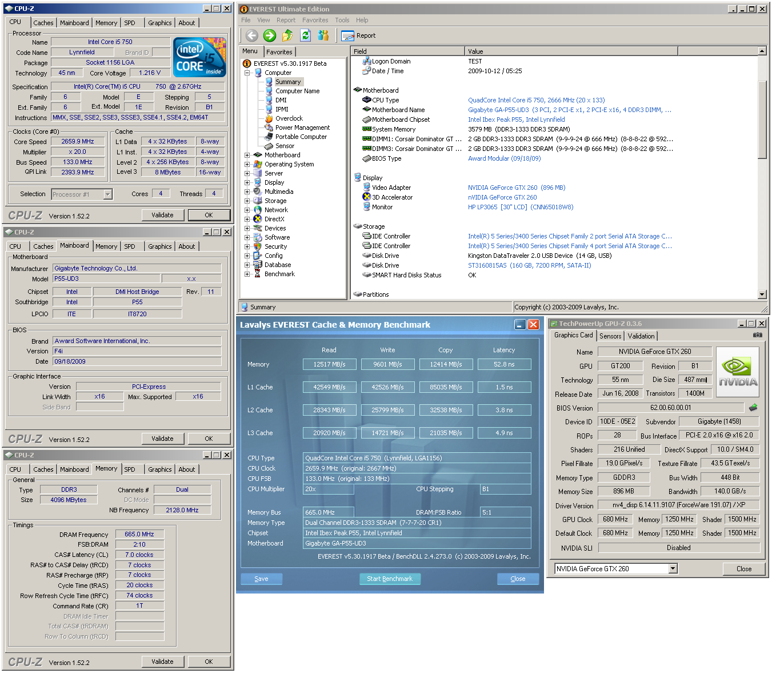This screenshot has height=673, width=772.
Task: Open the View menu in EVEREST
Action: [x=263, y=20]
